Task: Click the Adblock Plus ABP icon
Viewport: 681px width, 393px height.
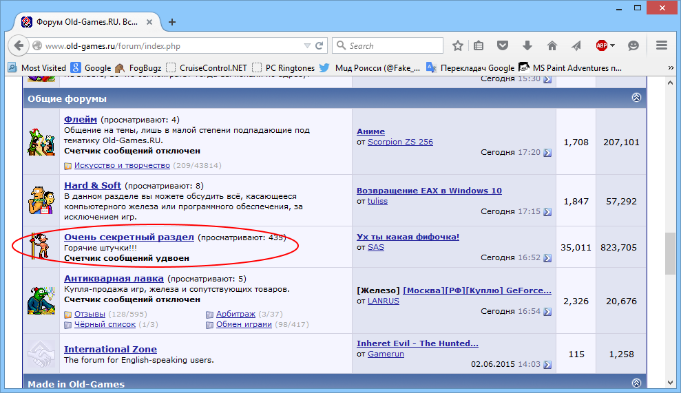Action: click(602, 45)
